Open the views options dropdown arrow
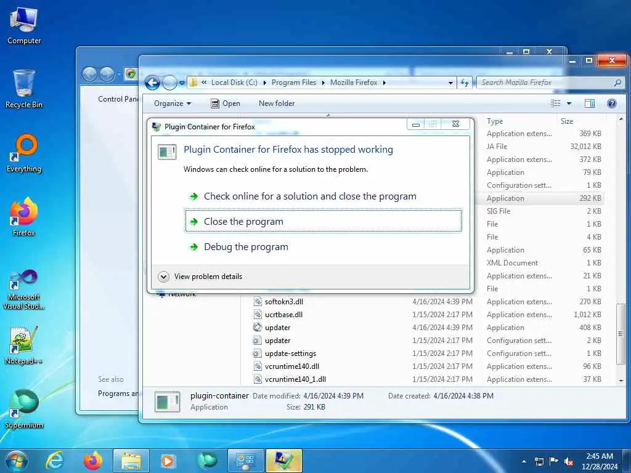This screenshot has height=473, width=631. 569,103
